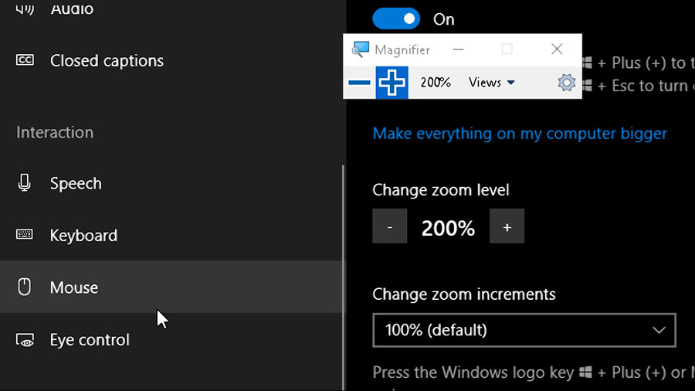Image resolution: width=695 pixels, height=391 pixels.
Task: Open Make everything on my computer bigger link
Action: pos(520,134)
